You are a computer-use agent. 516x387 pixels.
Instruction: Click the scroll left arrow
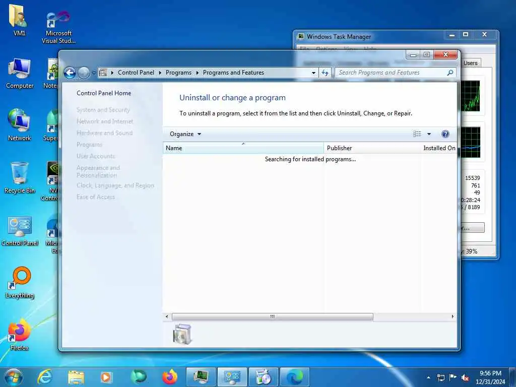tap(167, 316)
